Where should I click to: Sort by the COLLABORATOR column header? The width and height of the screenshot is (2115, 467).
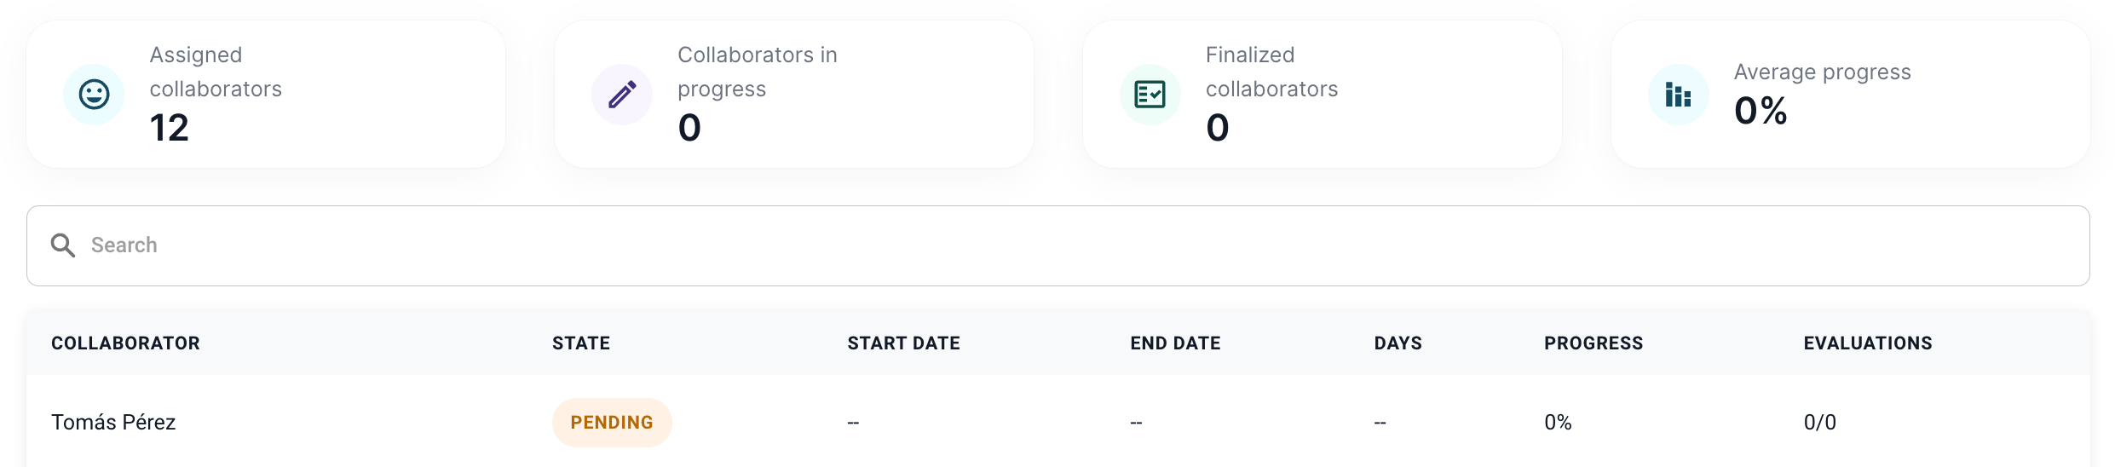point(125,343)
